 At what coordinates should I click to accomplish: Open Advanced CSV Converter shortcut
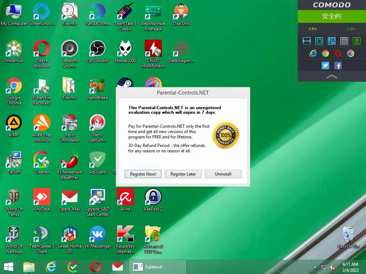[x=153, y=239]
